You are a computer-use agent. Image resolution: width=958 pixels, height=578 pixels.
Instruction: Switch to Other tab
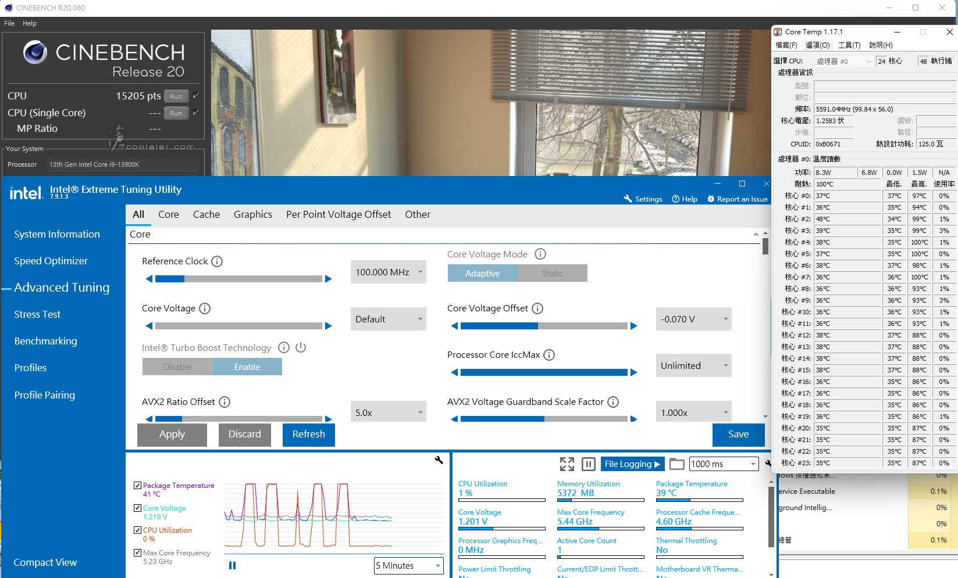tap(418, 214)
